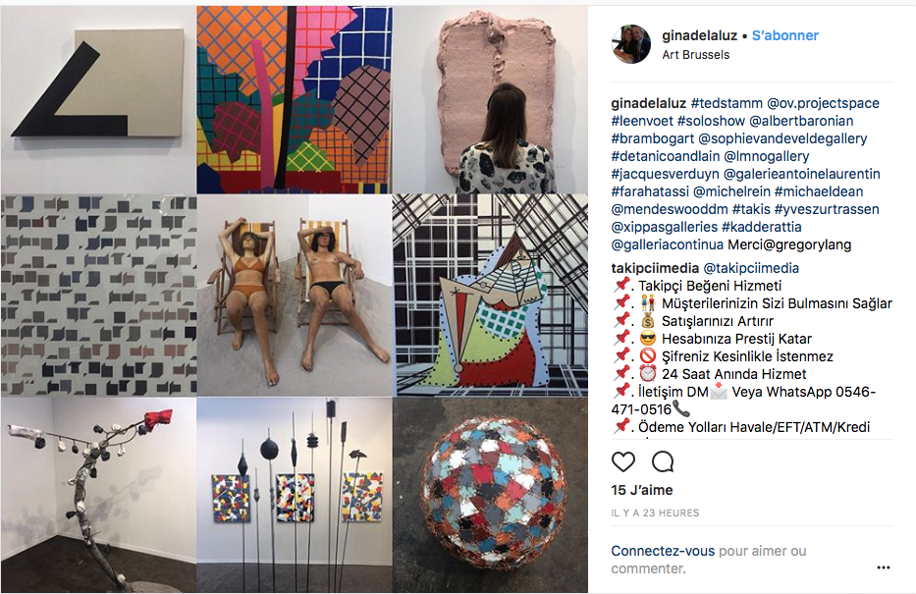Click the ginadelaluz username in header
This screenshot has height=594, width=916.
click(699, 35)
